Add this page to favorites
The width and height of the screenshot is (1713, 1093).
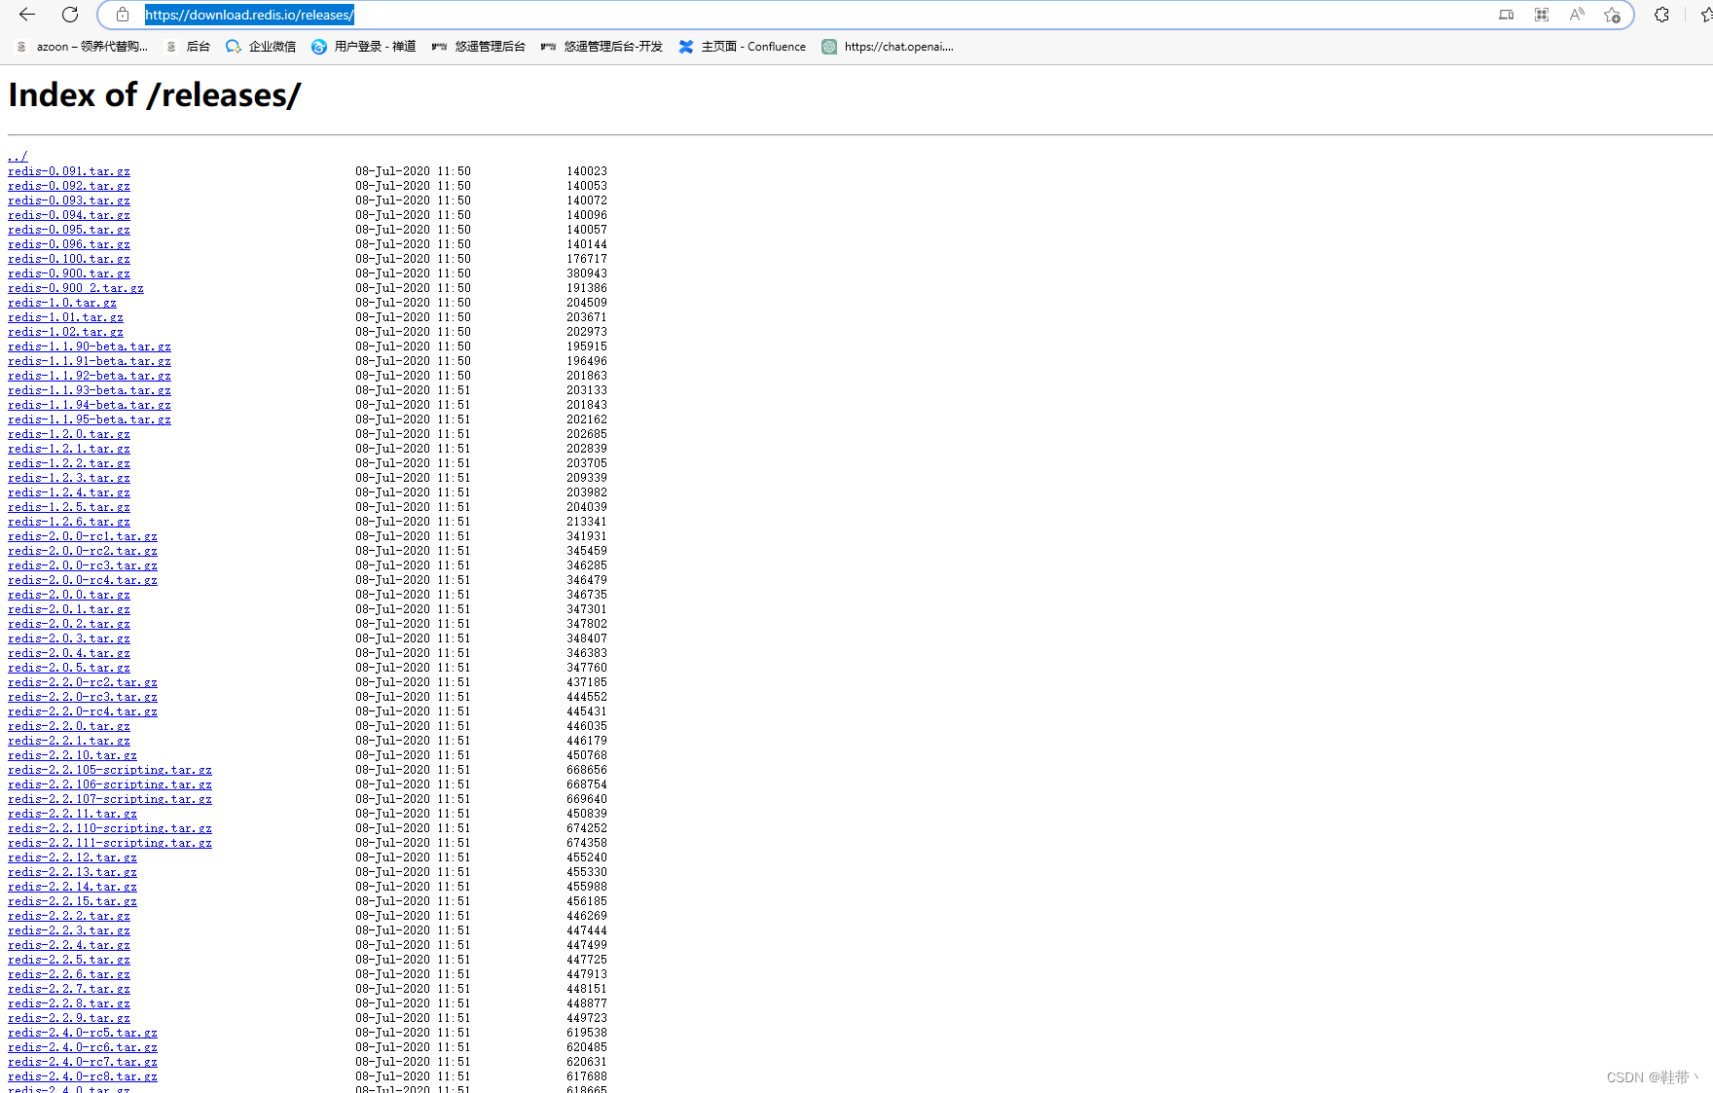pos(1611,15)
